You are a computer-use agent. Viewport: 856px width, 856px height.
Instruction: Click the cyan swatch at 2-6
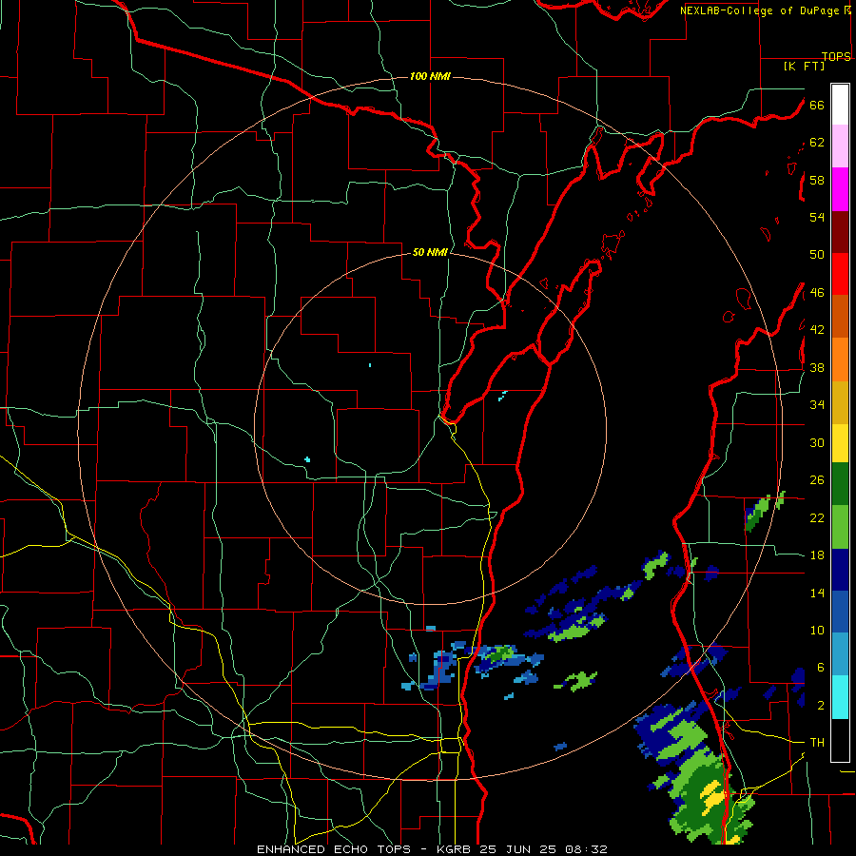tap(840, 697)
